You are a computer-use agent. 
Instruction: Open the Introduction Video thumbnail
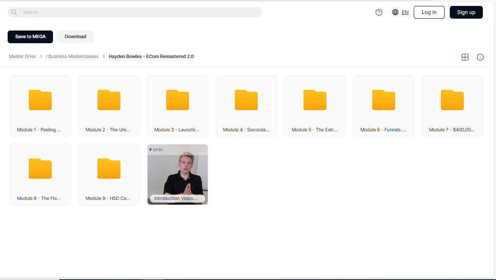point(178,175)
